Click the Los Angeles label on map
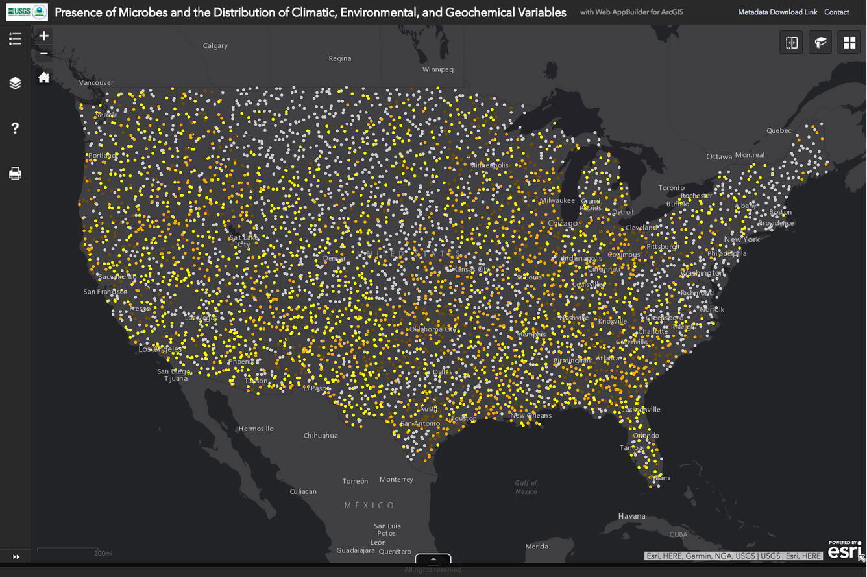Screen dimensions: 867x577 [160, 349]
